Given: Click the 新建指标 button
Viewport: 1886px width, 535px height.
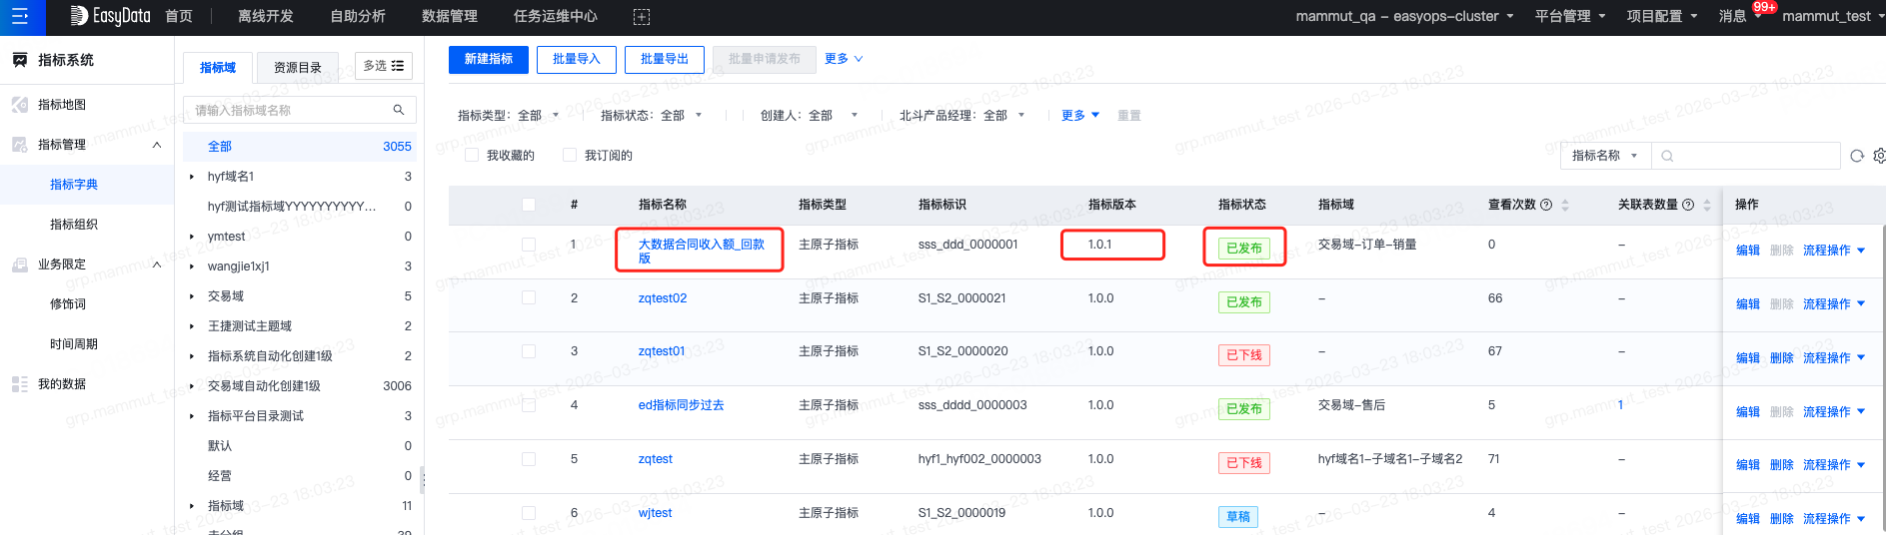Looking at the screenshot, I should tap(489, 59).
